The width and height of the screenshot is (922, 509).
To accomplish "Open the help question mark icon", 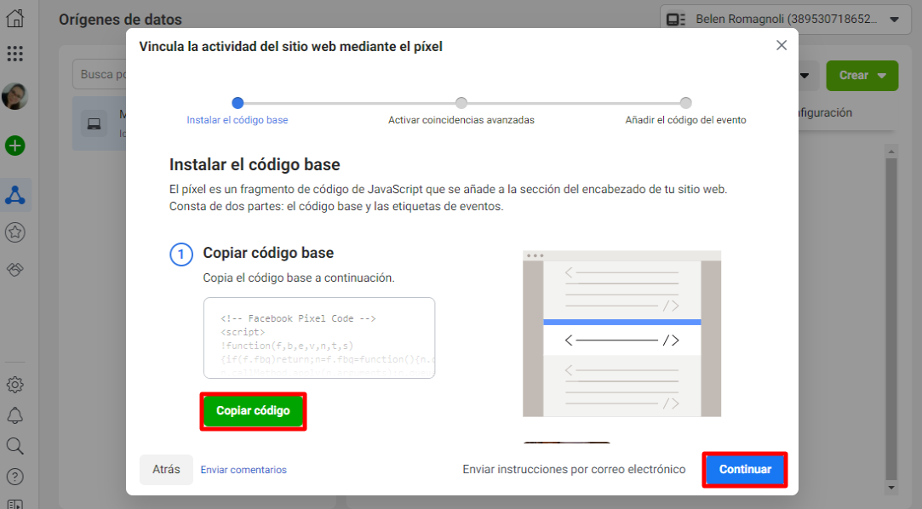I will 15,477.
